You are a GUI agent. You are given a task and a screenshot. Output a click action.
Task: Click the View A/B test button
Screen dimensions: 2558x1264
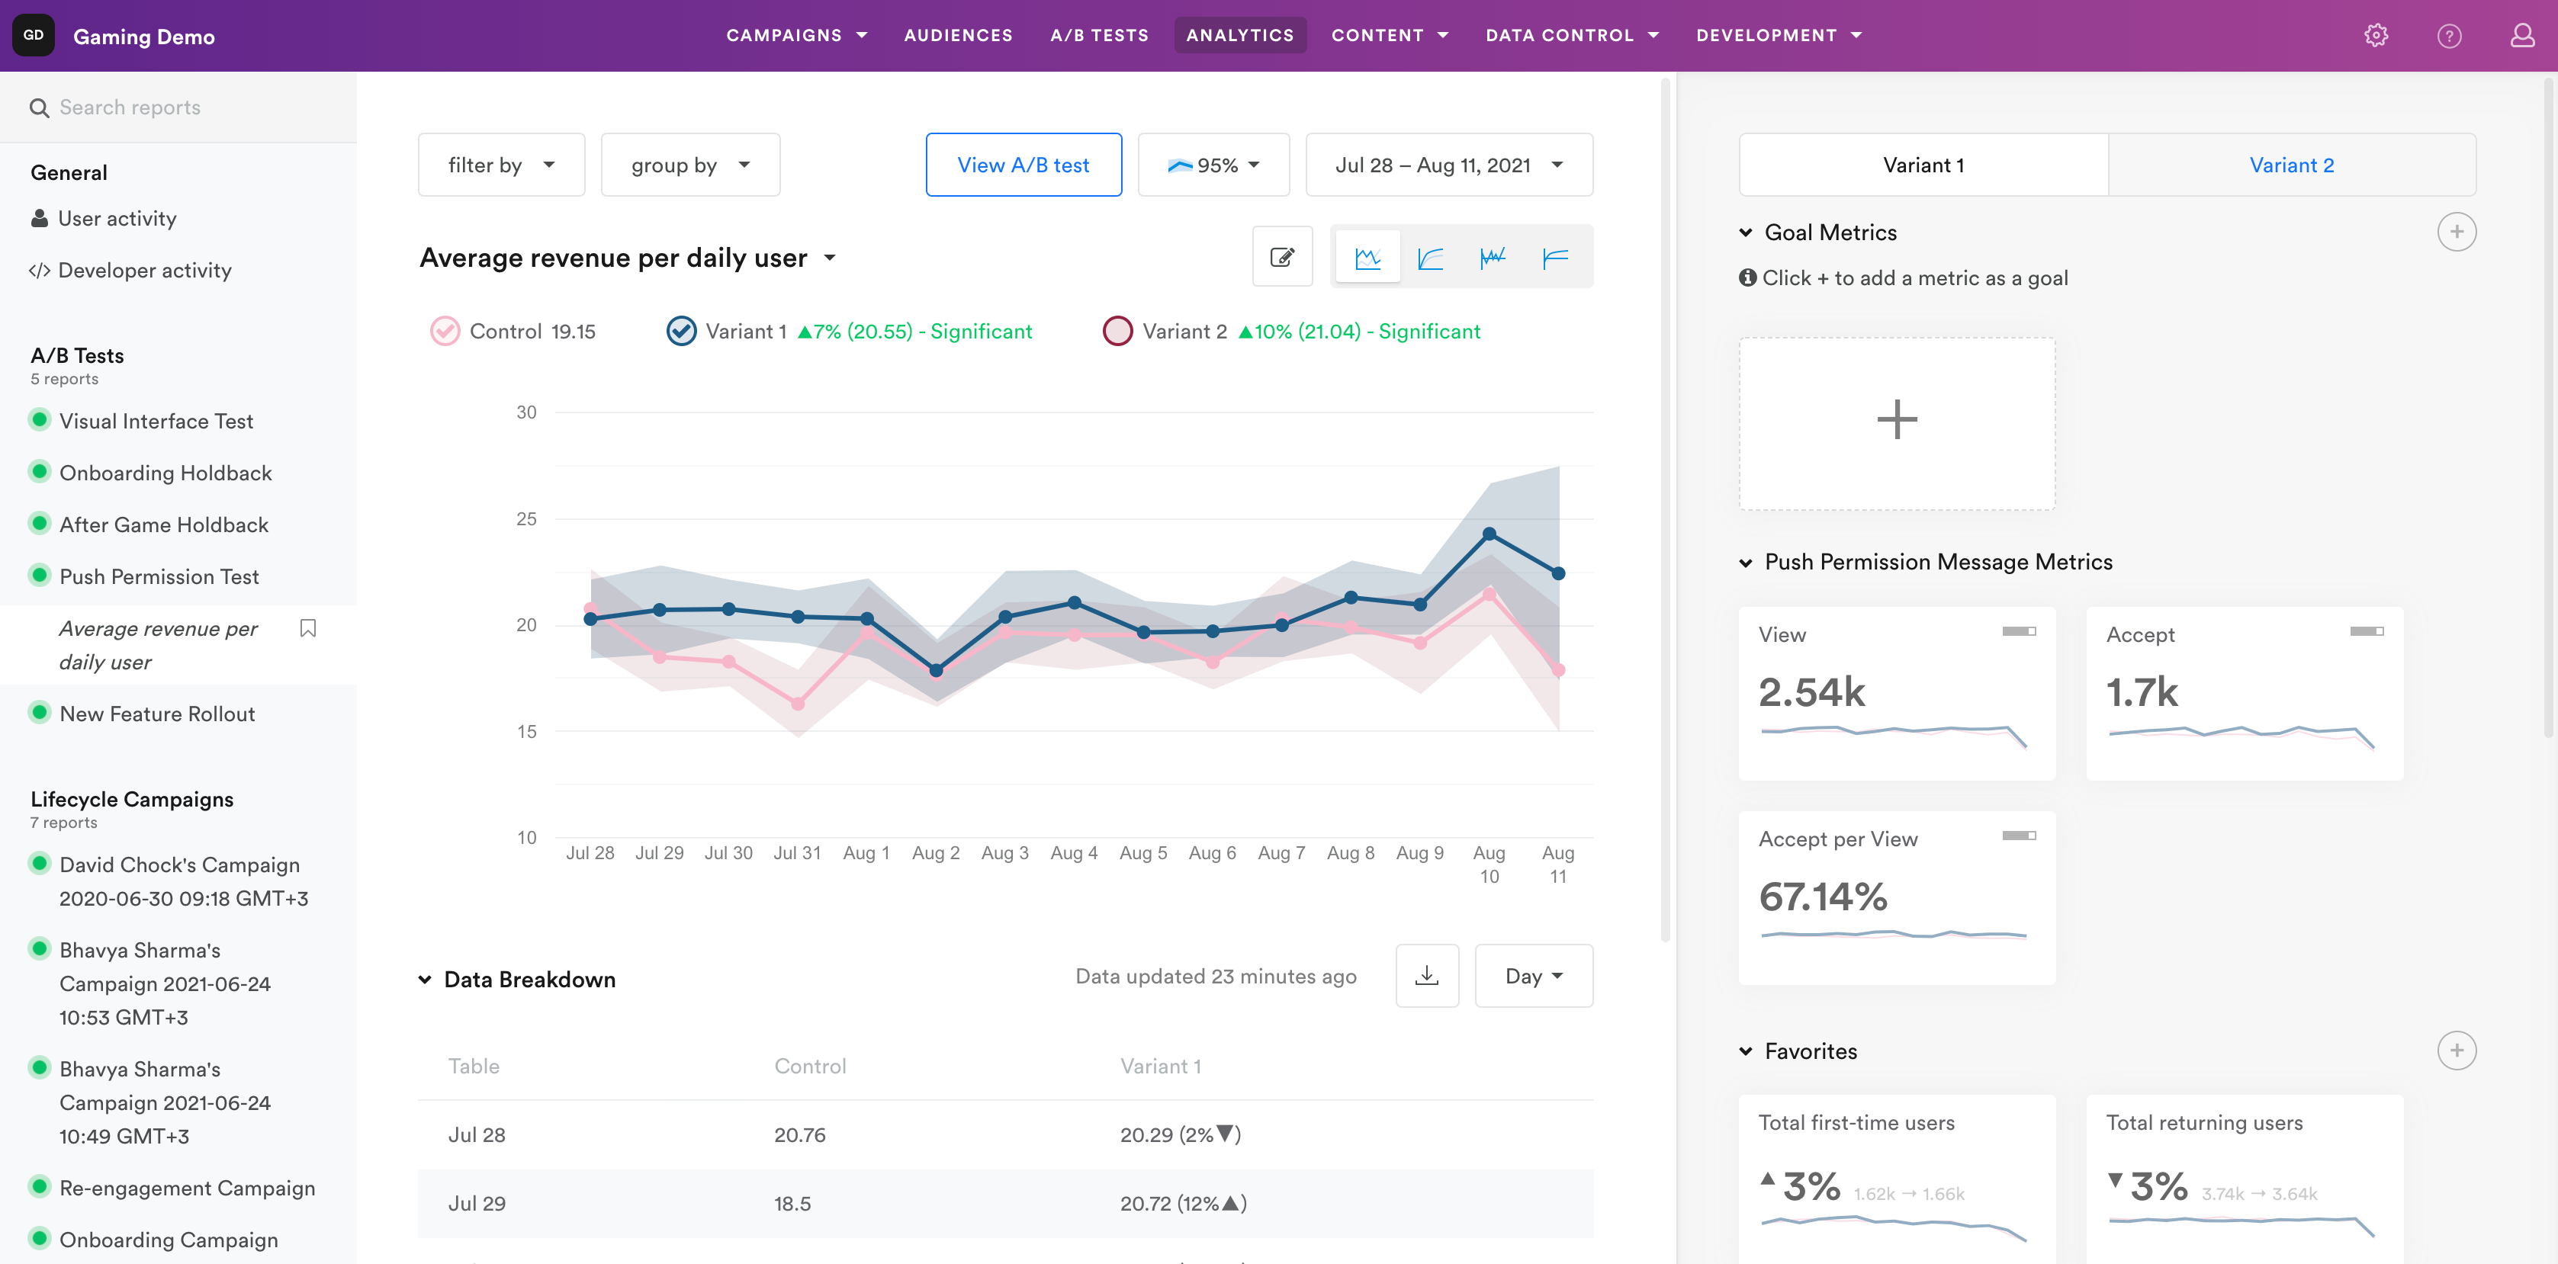1024,165
